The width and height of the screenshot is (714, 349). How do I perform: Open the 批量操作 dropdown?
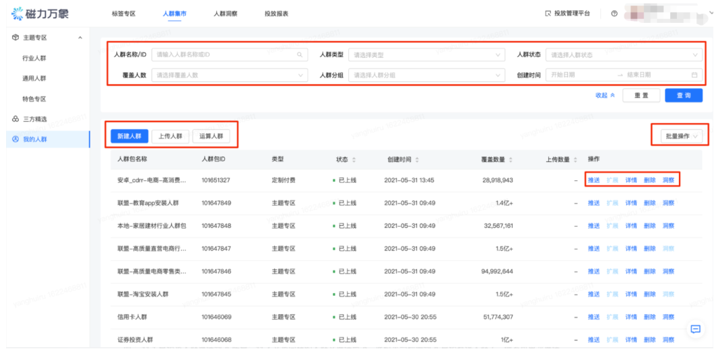(681, 137)
